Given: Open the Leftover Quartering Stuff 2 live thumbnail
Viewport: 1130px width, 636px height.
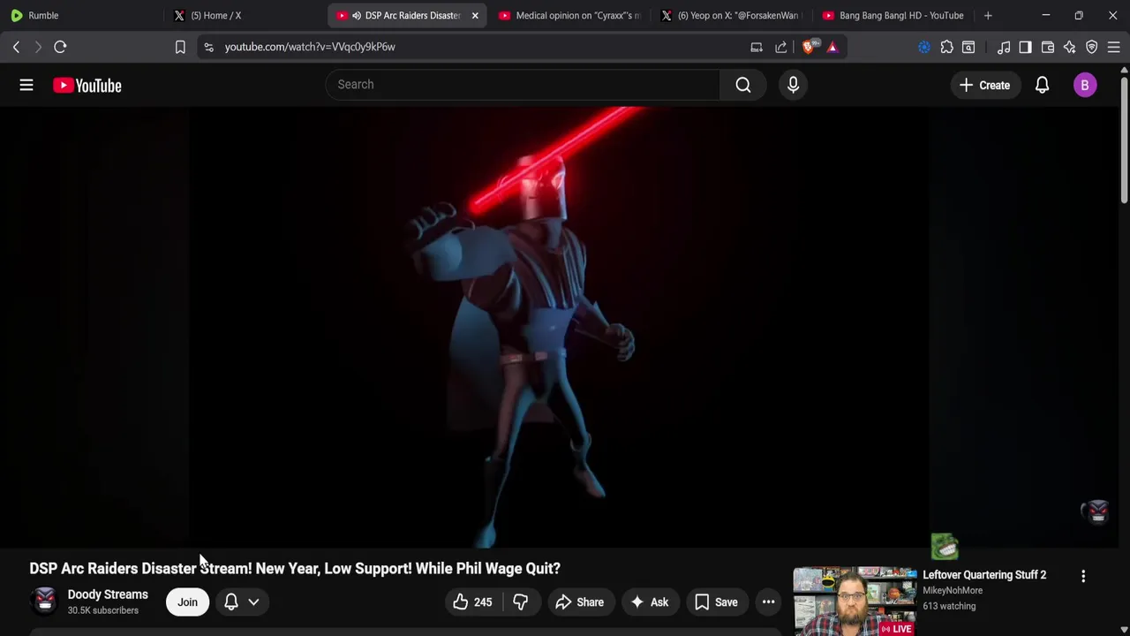Looking at the screenshot, I should click(x=855, y=602).
